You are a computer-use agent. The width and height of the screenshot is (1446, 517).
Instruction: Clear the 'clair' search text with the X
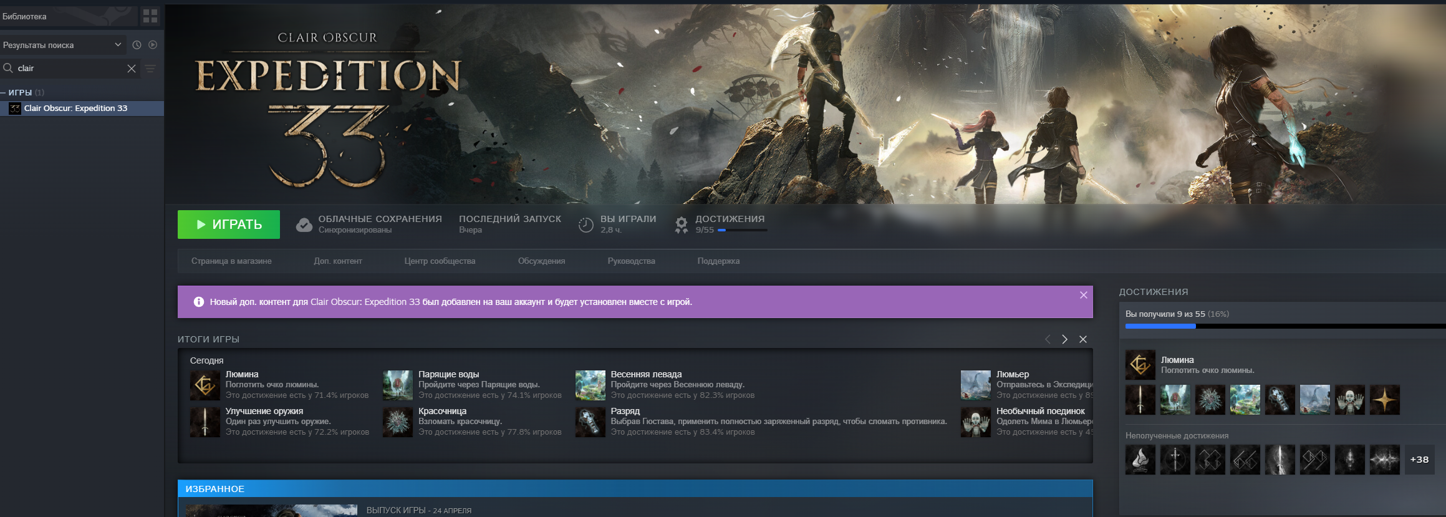[132, 69]
